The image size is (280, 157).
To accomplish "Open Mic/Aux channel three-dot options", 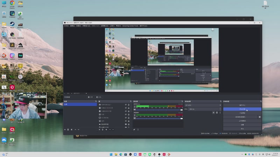I will click(x=135, y=107).
